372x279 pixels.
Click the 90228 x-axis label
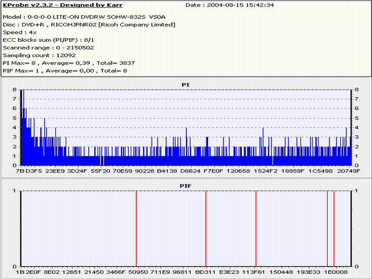[x=145, y=171]
